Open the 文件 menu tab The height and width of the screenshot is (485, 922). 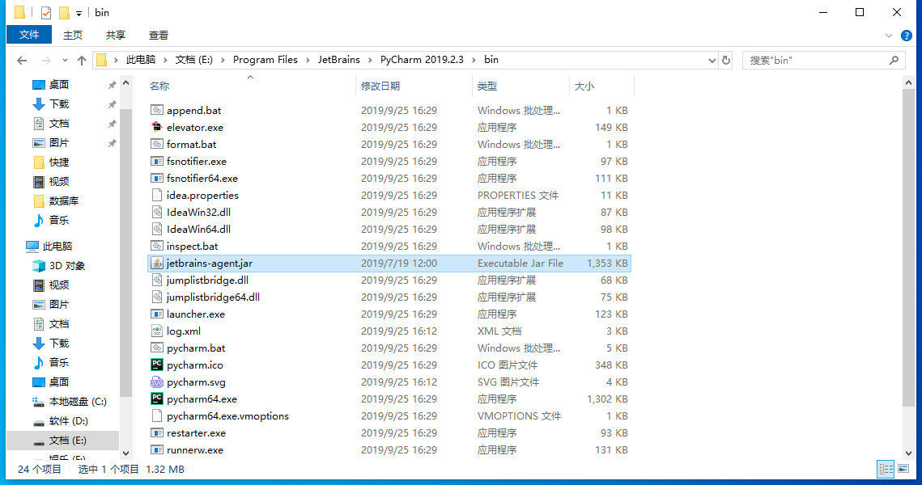29,35
